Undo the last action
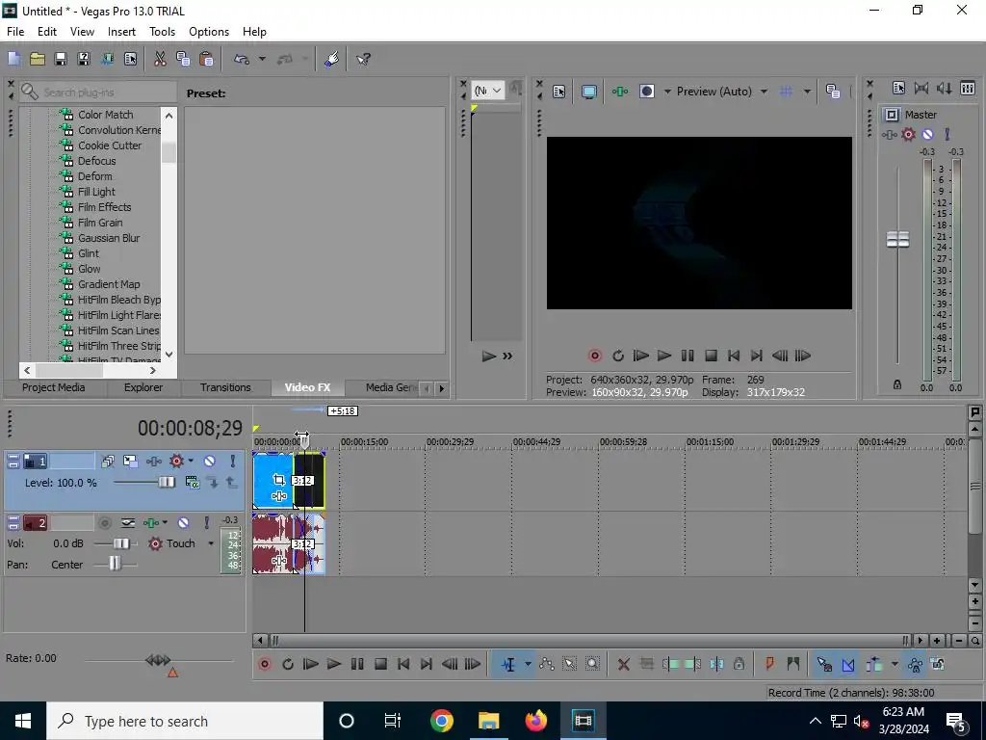The width and height of the screenshot is (986, 740). 242,59
